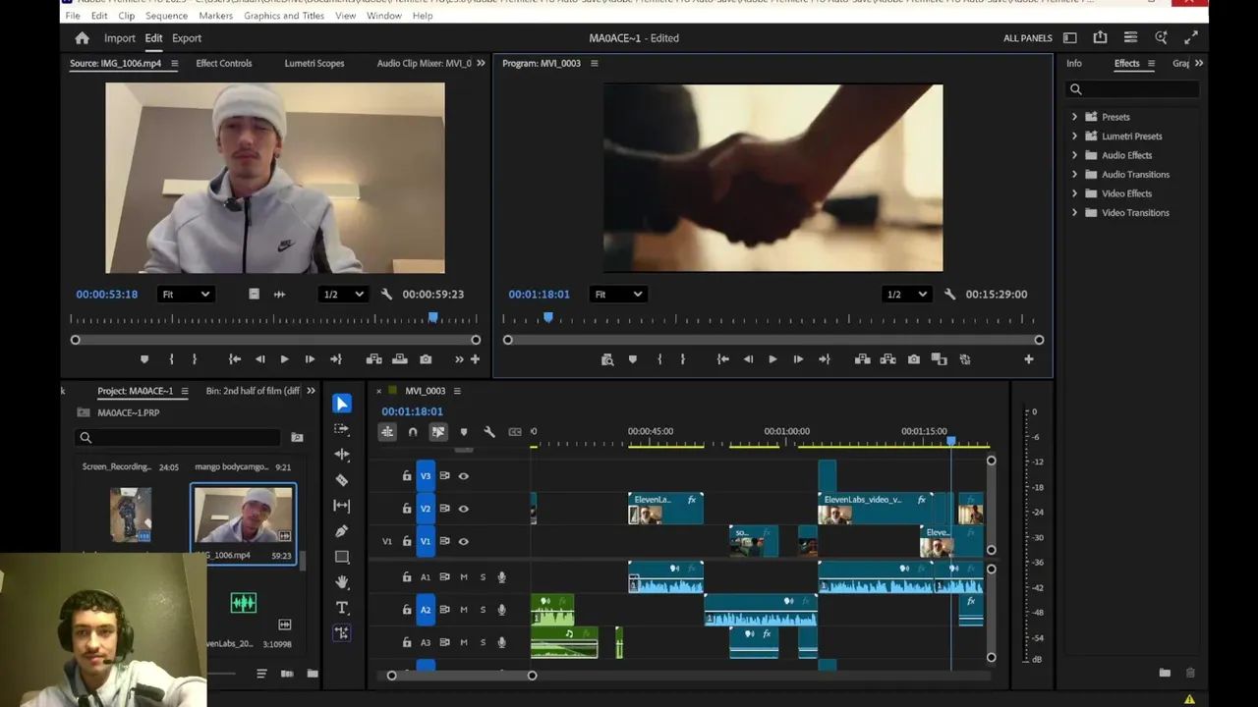Image resolution: width=1258 pixels, height=707 pixels.
Task: Click timeline timecode 00:01:18:01
Action: pos(412,411)
